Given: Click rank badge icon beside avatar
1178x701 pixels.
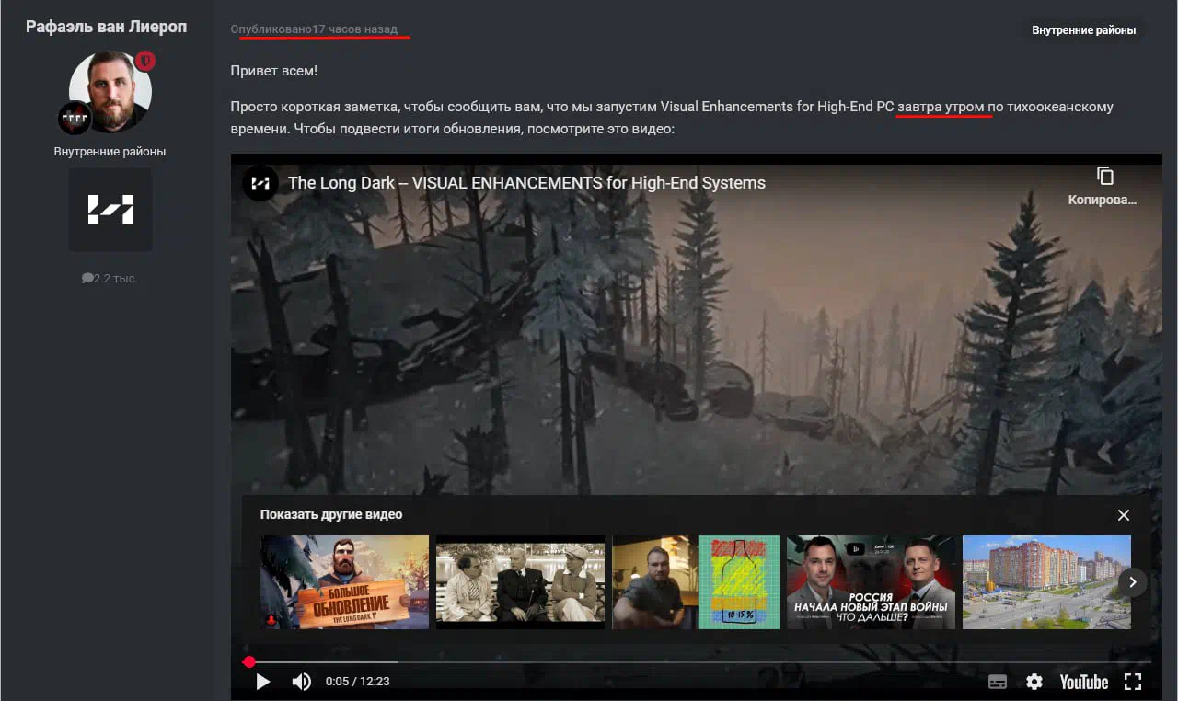Looking at the screenshot, I should (x=75, y=119).
